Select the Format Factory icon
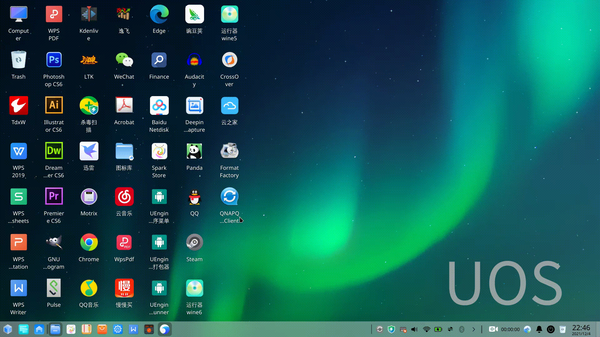Screen dimensions: 600x337 point(229,151)
